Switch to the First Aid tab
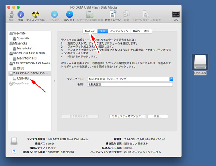The image size is (216, 166). point(90,31)
